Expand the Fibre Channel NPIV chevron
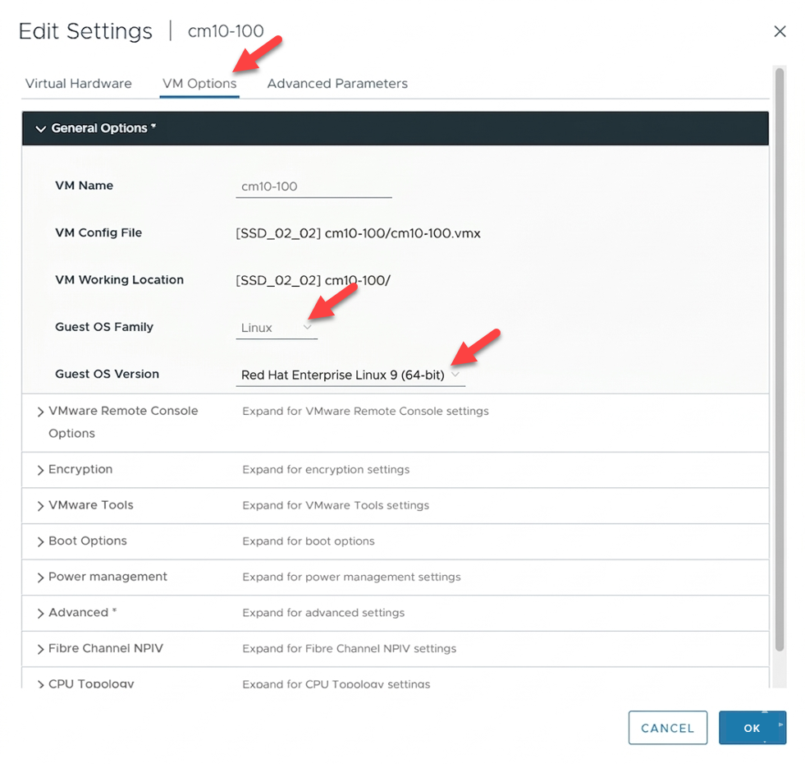 40,650
